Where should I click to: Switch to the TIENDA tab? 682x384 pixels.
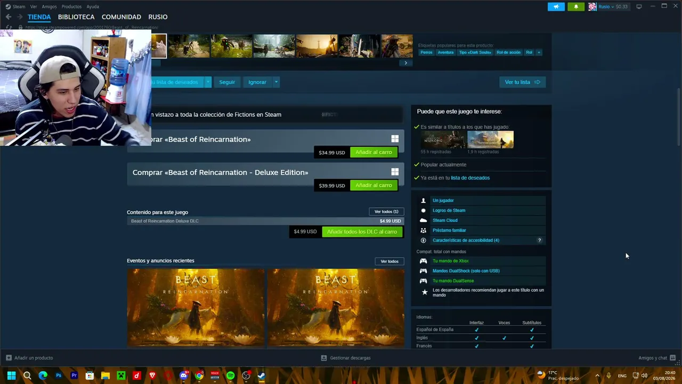39,17
